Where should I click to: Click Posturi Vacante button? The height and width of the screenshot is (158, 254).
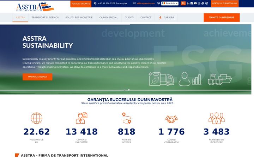tap(81, 4)
